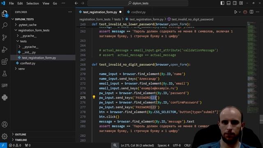Open the Accounts menu

[x=5, y=124]
